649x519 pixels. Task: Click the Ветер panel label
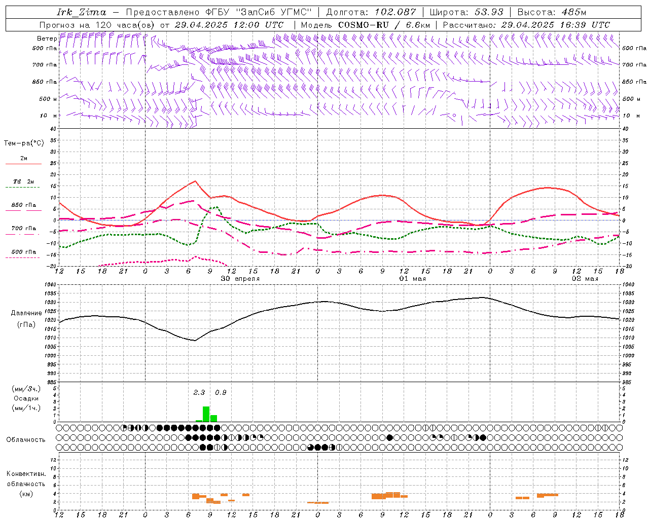coord(47,39)
